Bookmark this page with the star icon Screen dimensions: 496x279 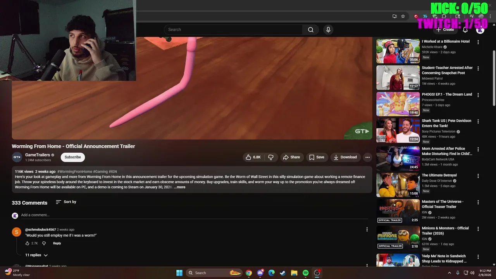[x=403, y=16]
